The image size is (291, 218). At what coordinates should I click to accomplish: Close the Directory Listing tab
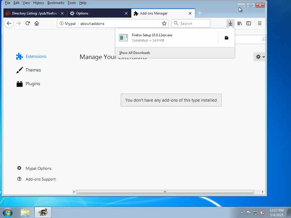point(62,13)
